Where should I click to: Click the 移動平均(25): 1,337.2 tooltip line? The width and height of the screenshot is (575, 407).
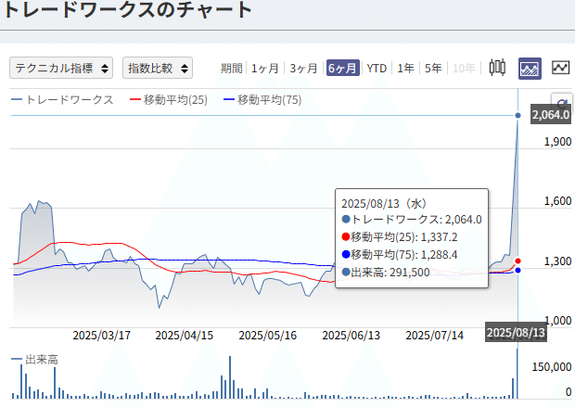coord(400,237)
